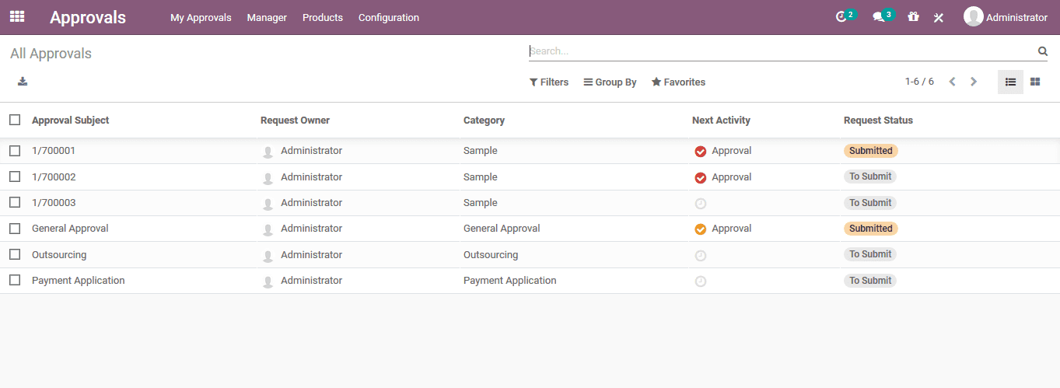Select the Payment Application row checkbox

15,280
